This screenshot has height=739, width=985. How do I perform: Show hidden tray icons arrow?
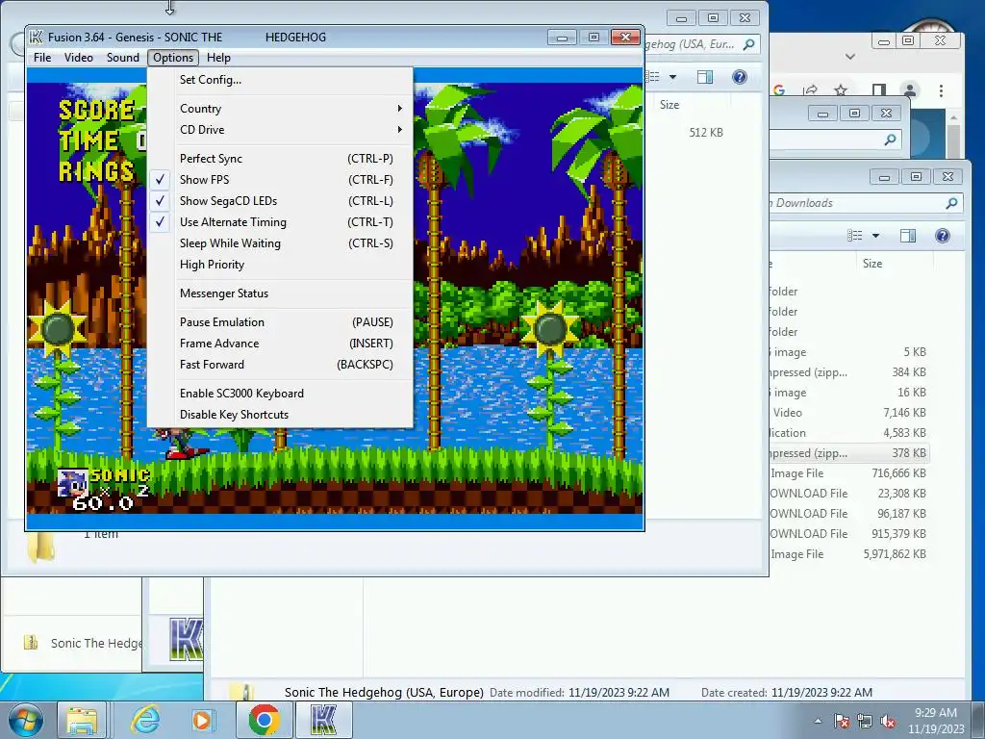(x=818, y=721)
